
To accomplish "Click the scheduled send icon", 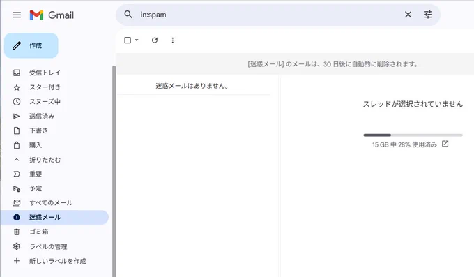I will [17, 188].
